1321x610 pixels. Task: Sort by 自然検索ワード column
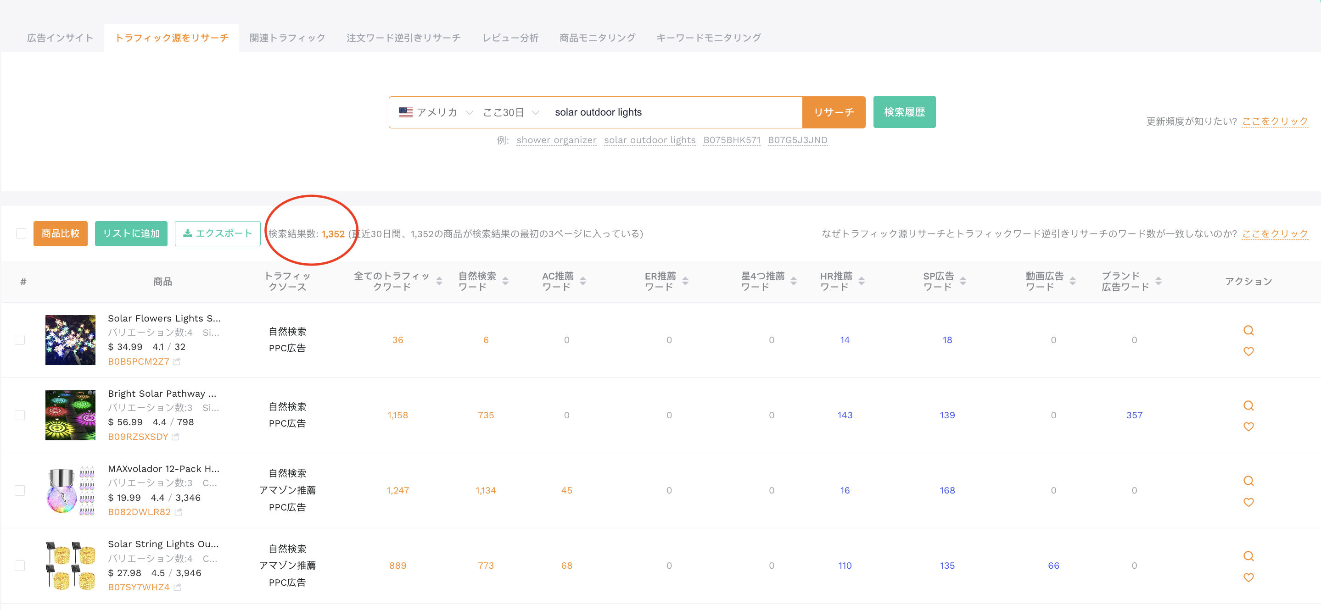click(505, 281)
